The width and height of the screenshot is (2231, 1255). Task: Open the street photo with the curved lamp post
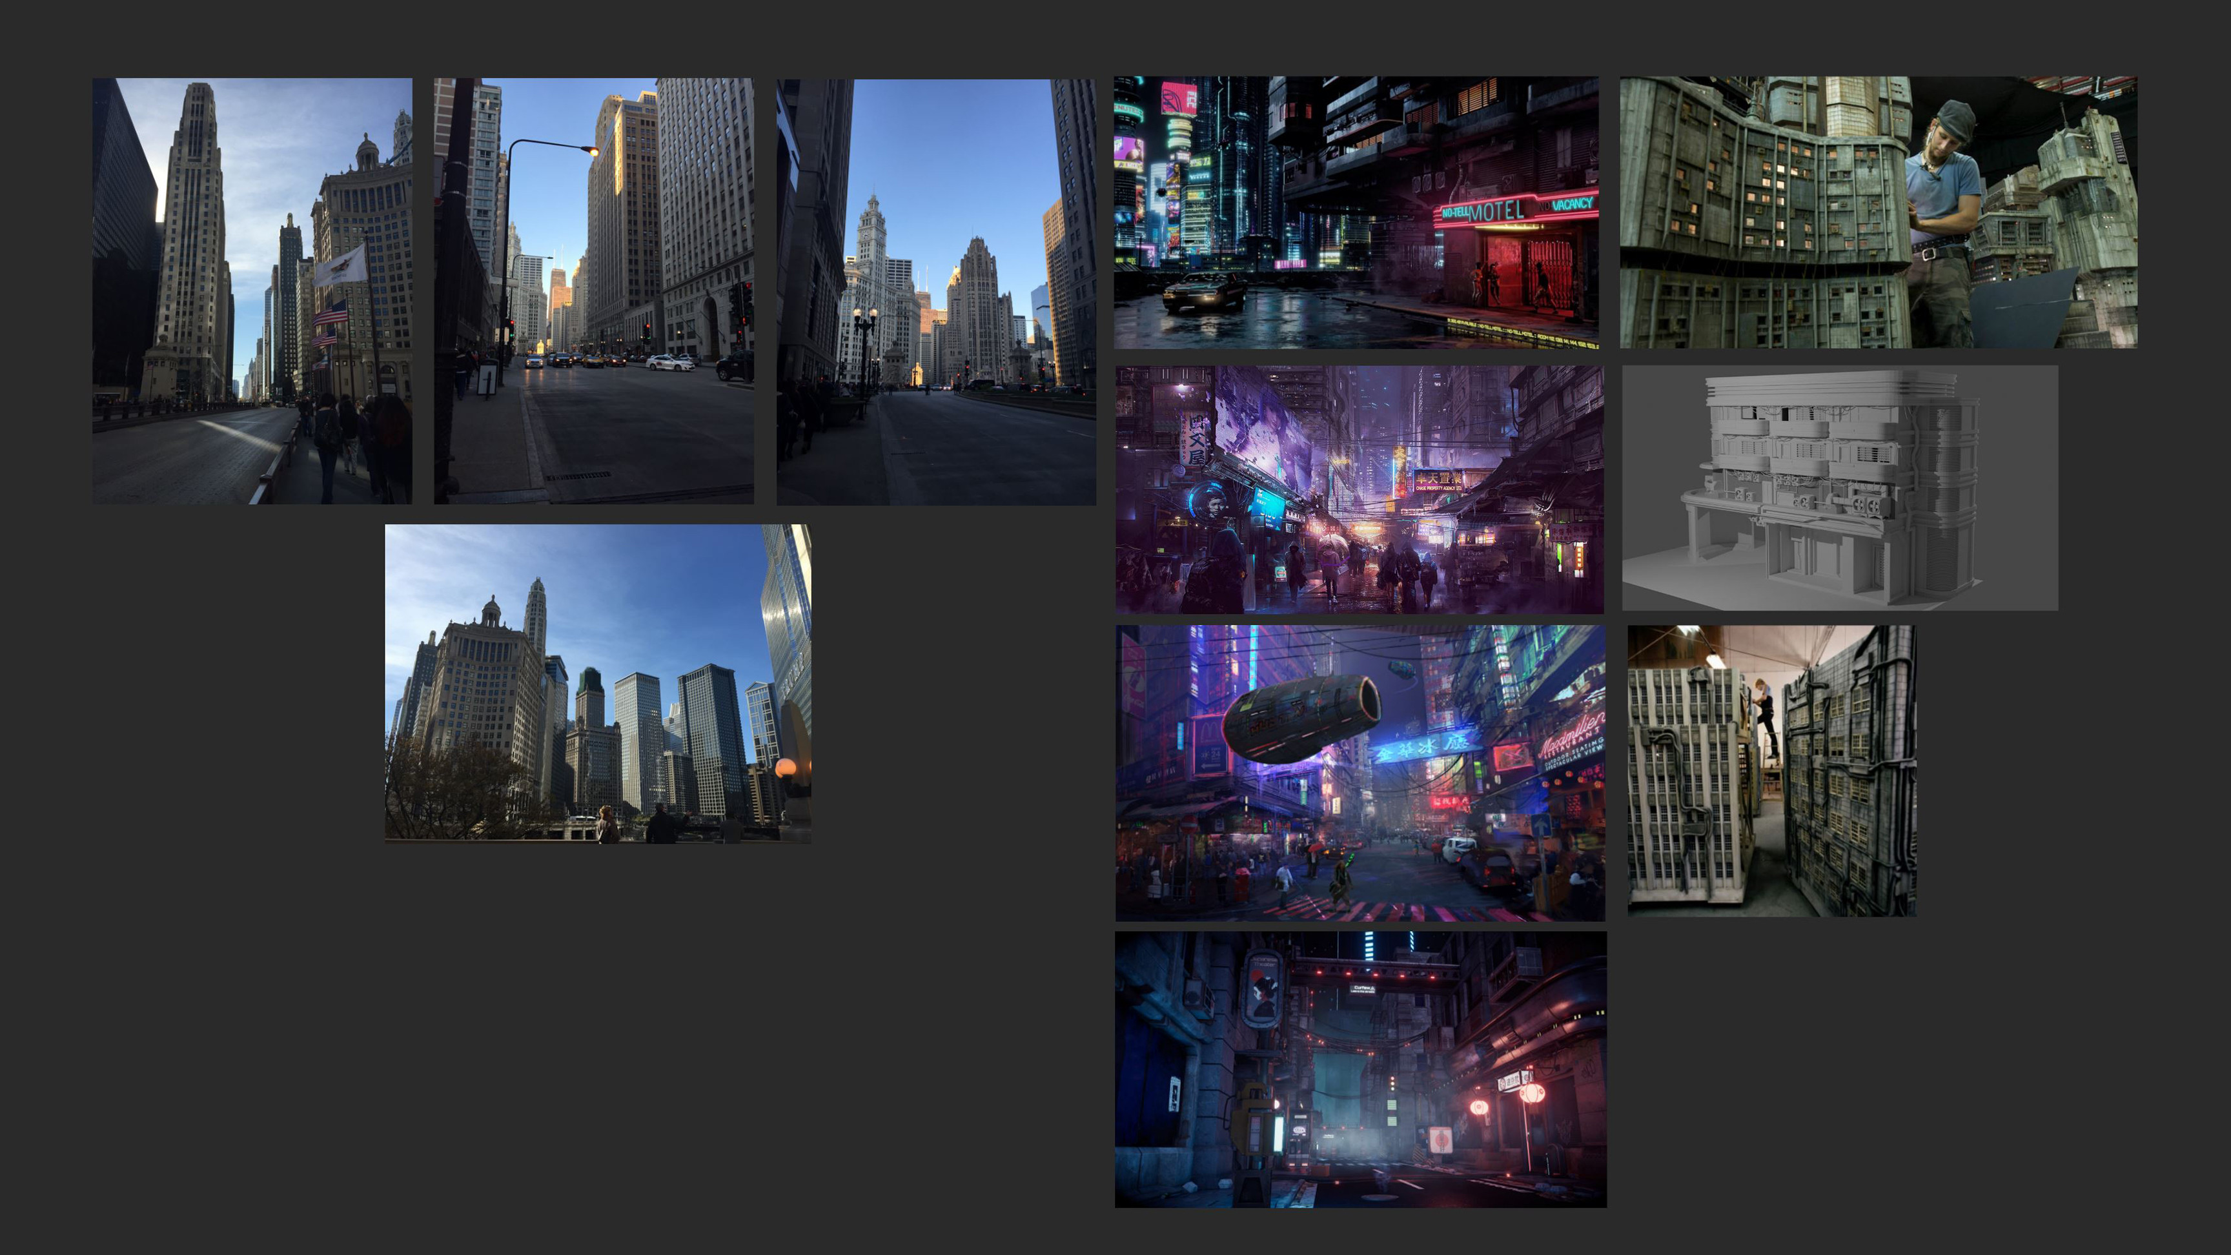(593, 291)
